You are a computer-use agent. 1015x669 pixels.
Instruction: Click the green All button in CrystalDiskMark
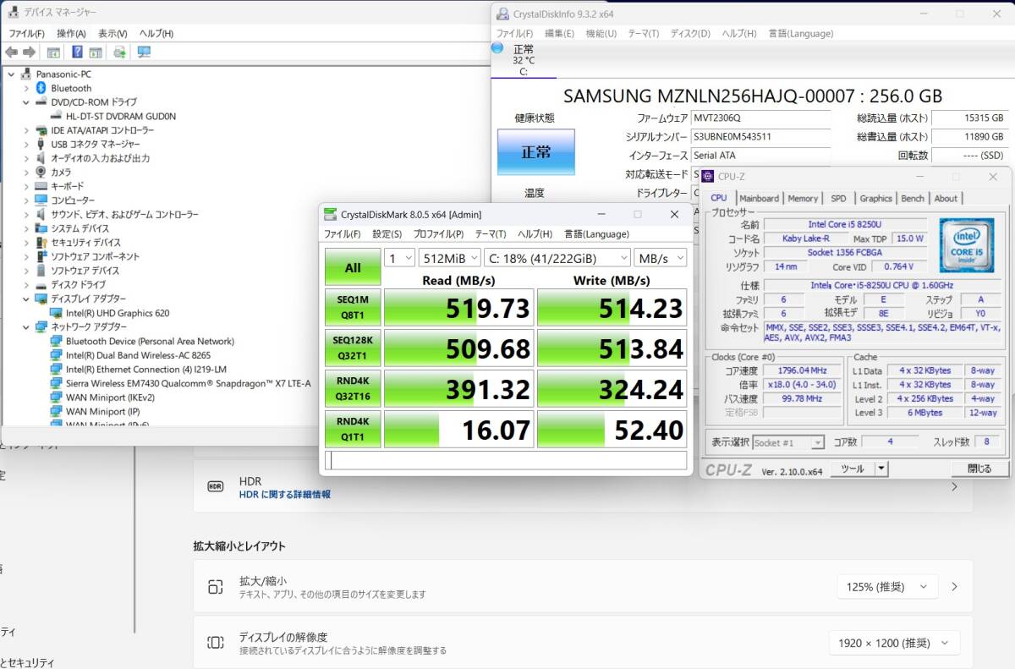(x=353, y=267)
